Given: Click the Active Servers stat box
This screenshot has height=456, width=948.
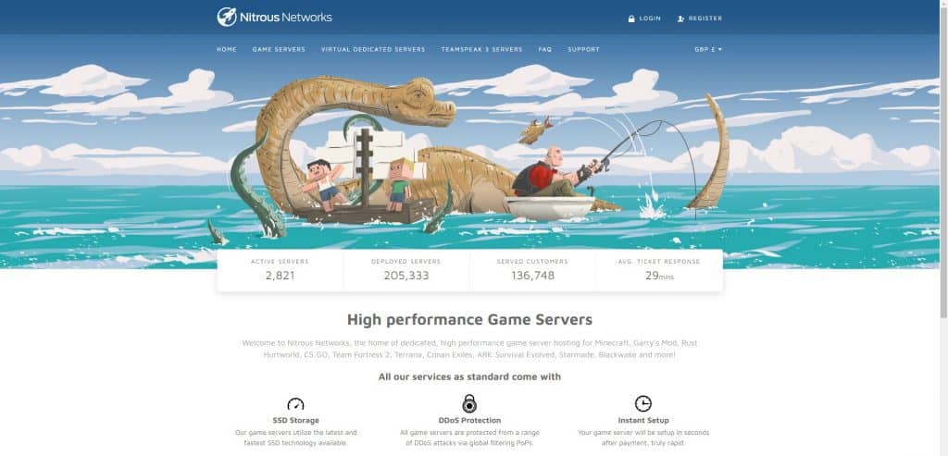Looking at the screenshot, I should click(x=280, y=270).
